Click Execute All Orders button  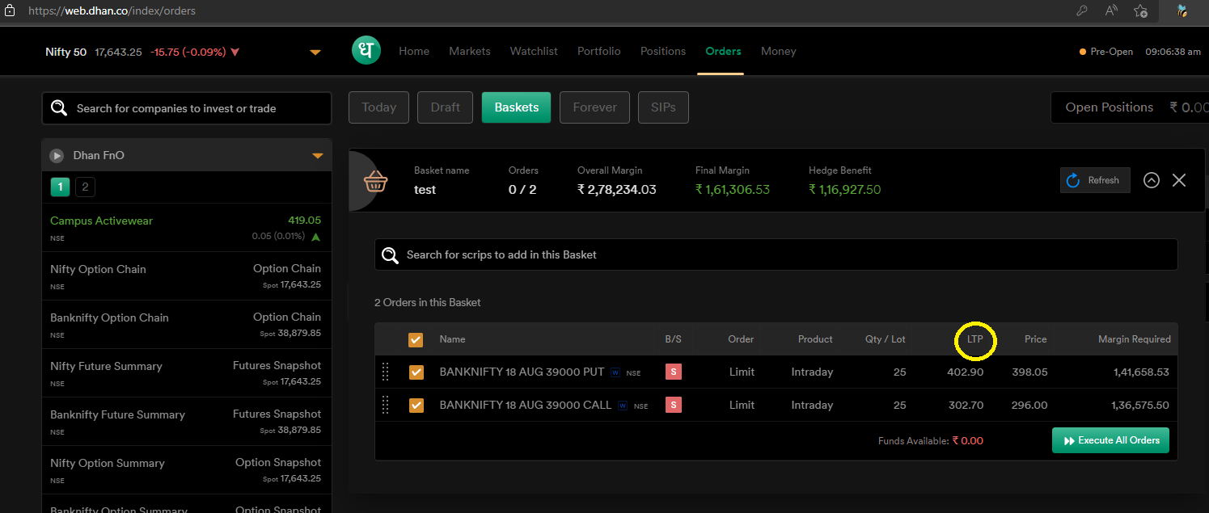click(x=1110, y=440)
